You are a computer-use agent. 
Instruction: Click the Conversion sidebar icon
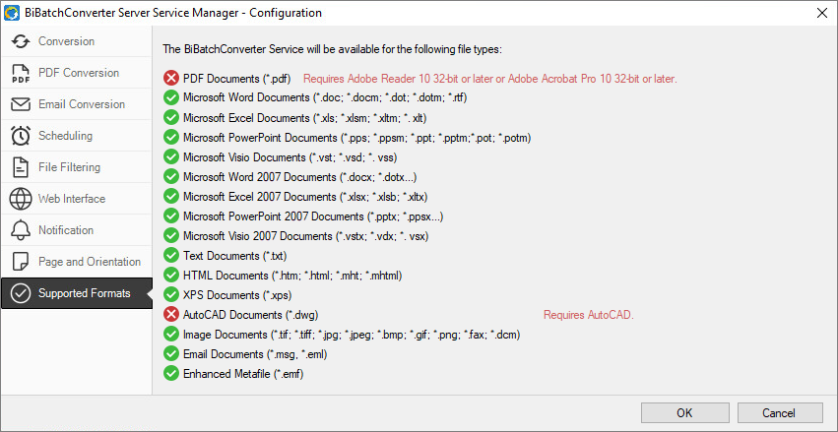coord(21,41)
